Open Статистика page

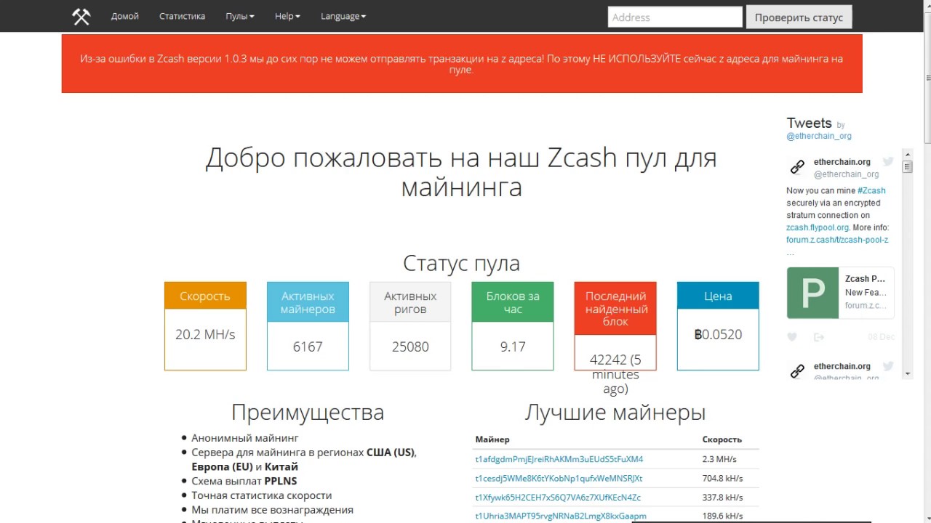(x=182, y=16)
